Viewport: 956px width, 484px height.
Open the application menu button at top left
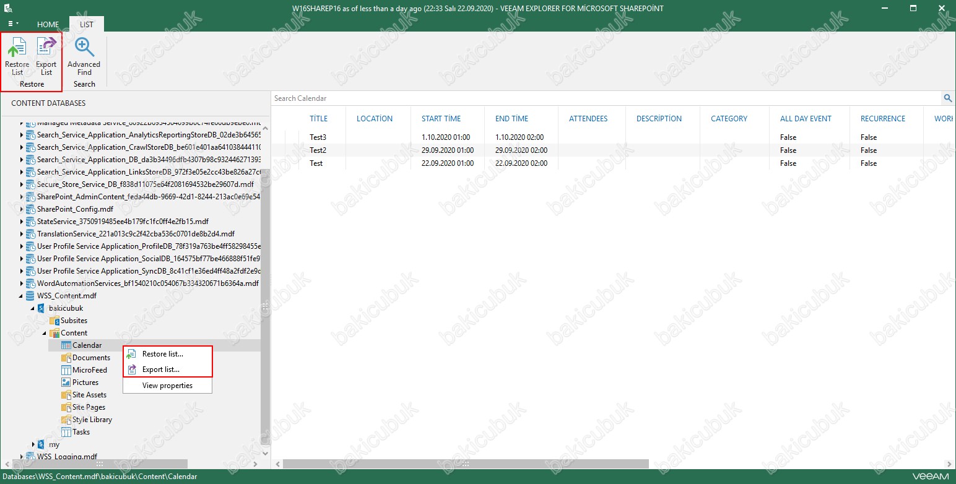click(14, 24)
